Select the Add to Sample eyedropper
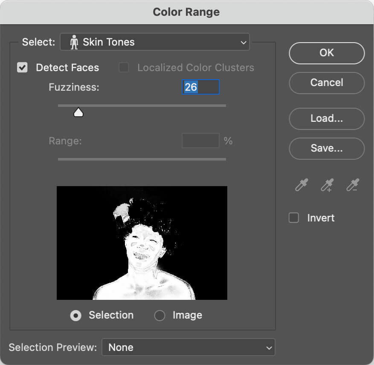This screenshot has width=374, height=365. click(x=327, y=185)
